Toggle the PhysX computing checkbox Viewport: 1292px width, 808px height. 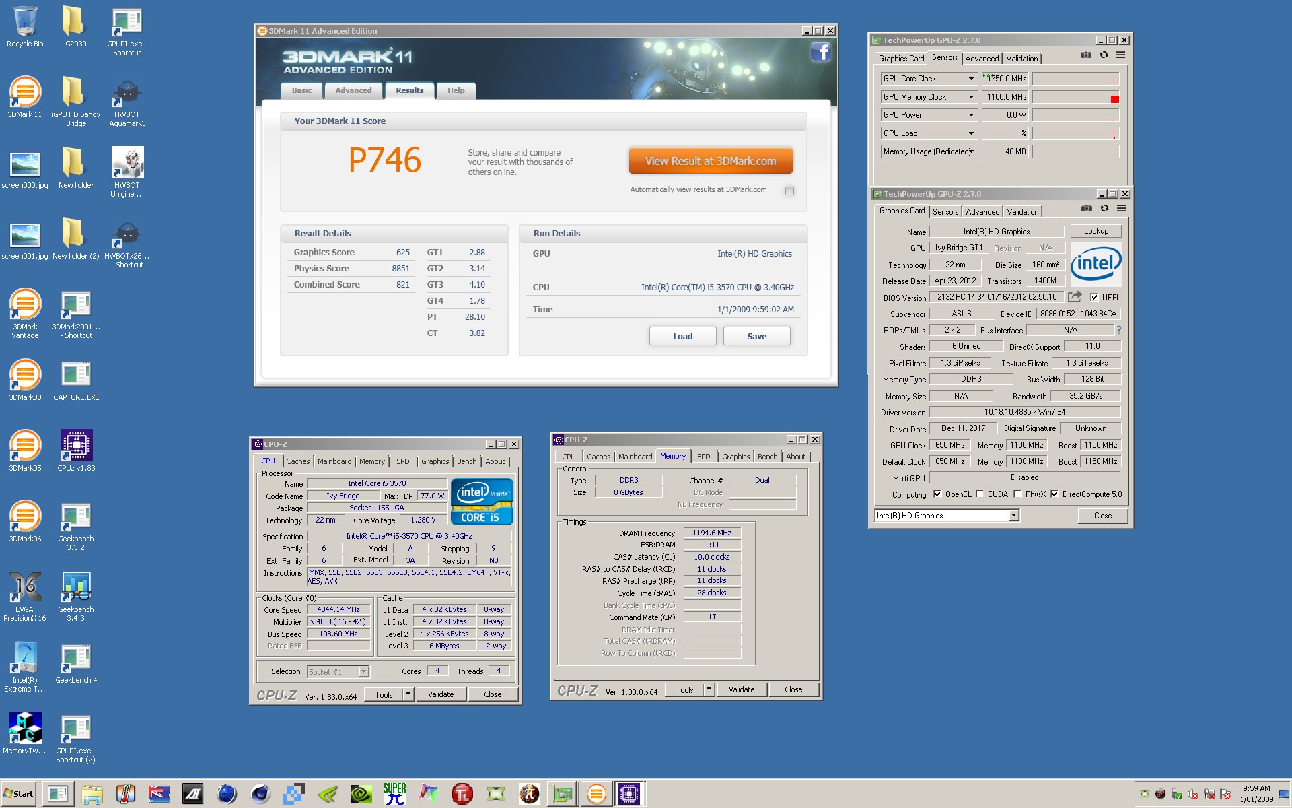click(1017, 494)
